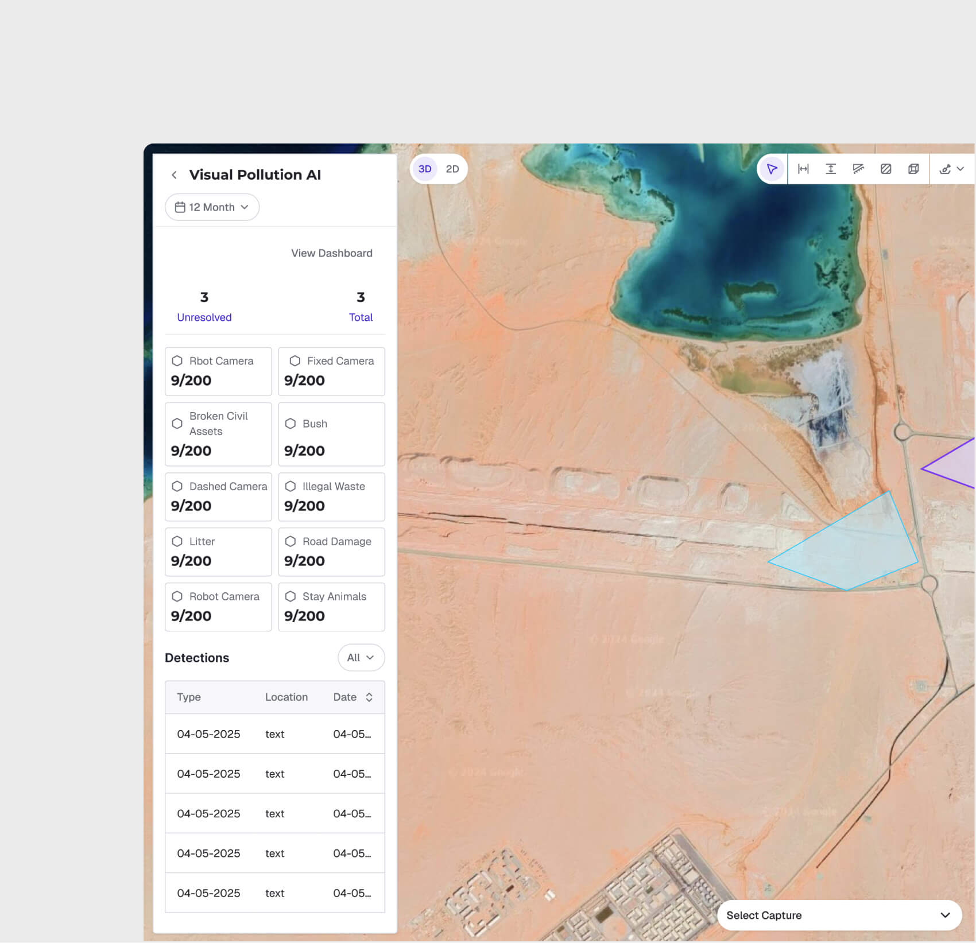
Task: Switch map view to 2D mode
Action: click(452, 169)
